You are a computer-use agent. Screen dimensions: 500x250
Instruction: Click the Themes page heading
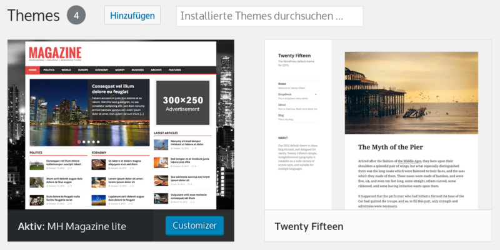click(x=34, y=15)
